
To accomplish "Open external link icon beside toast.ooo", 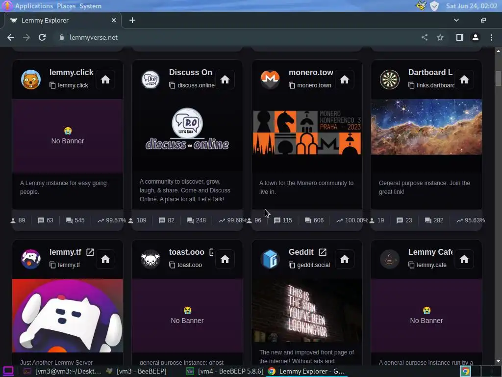I will tap(211, 252).
